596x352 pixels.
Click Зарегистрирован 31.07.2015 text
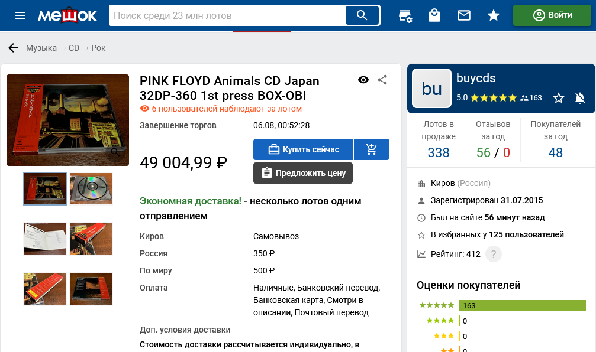tap(487, 200)
